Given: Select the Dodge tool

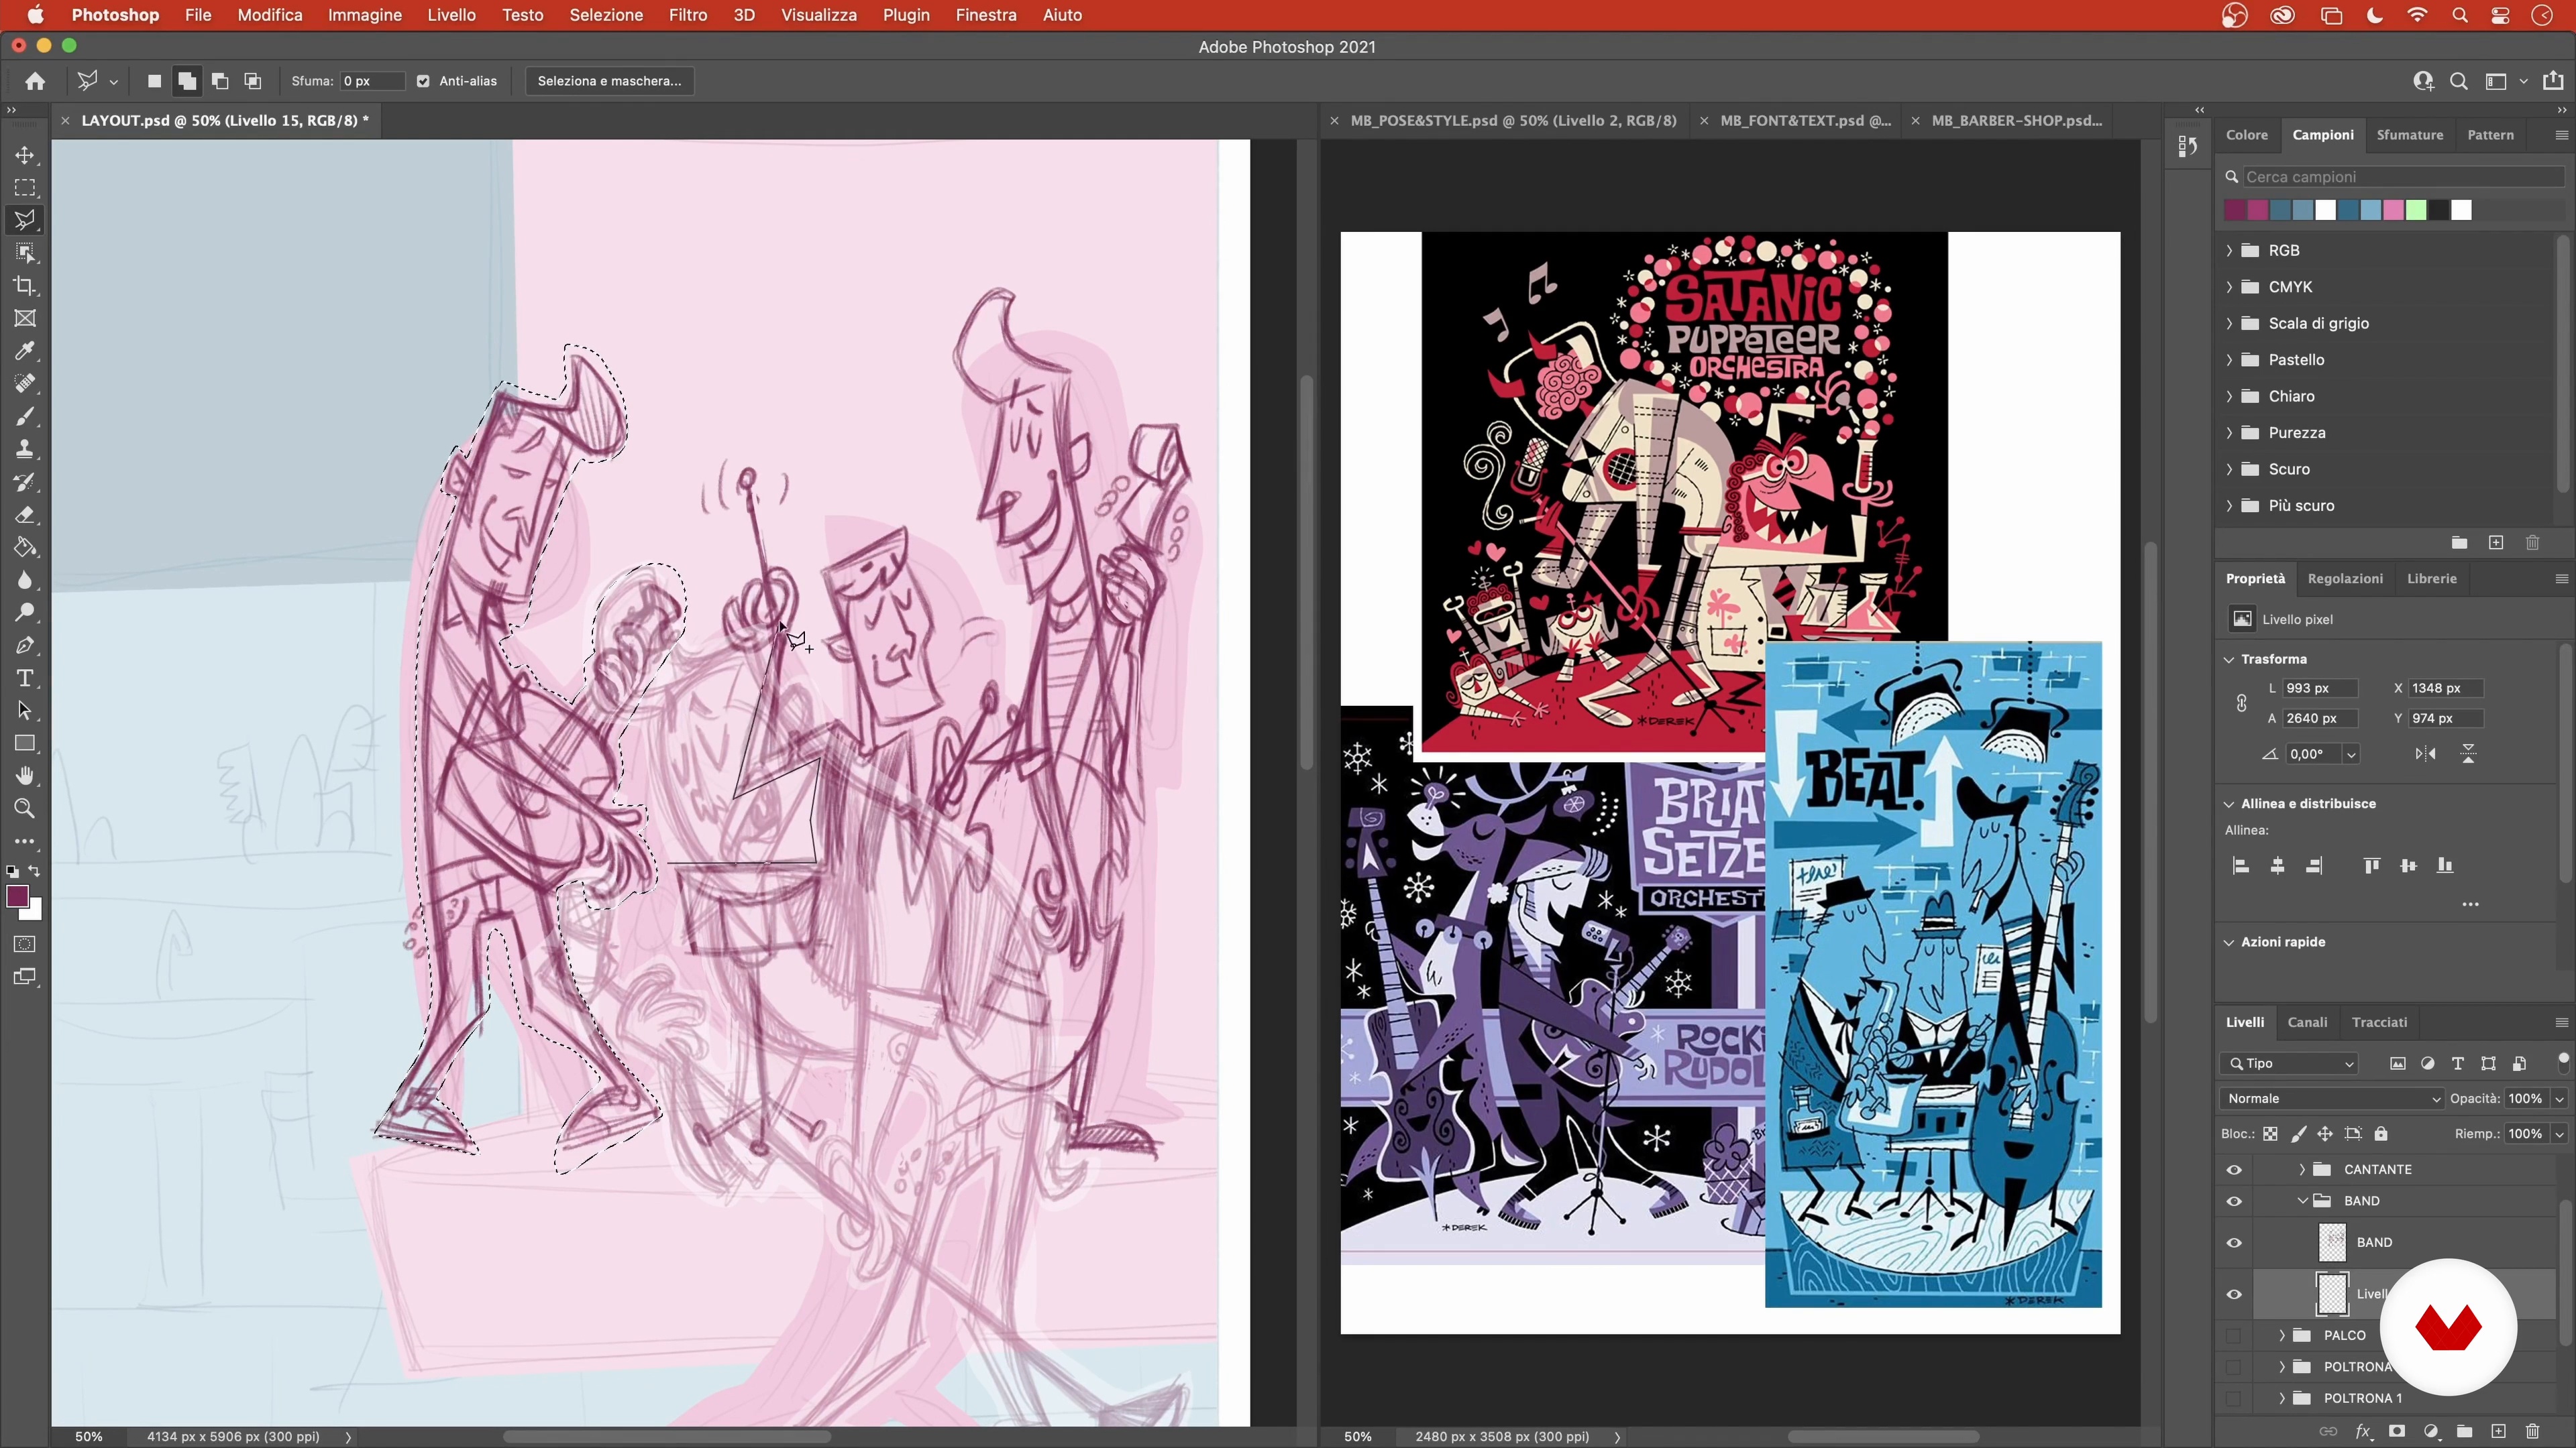Looking at the screenshot, I should (x=25, y=613).
